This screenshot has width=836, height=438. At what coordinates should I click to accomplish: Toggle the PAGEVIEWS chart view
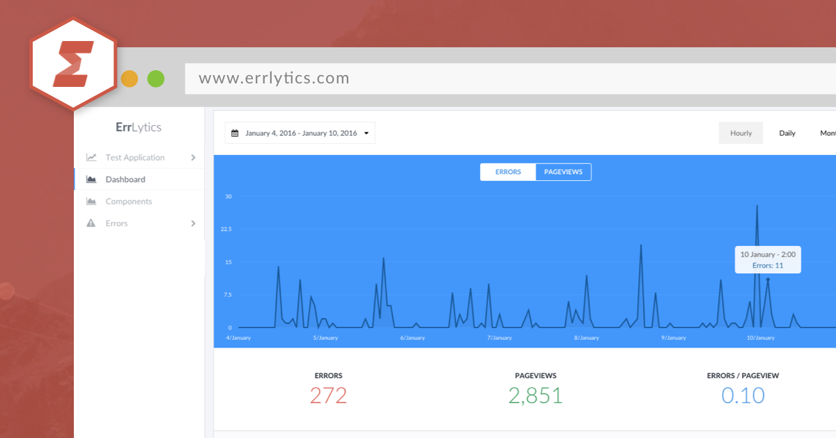tap(563, 172)
